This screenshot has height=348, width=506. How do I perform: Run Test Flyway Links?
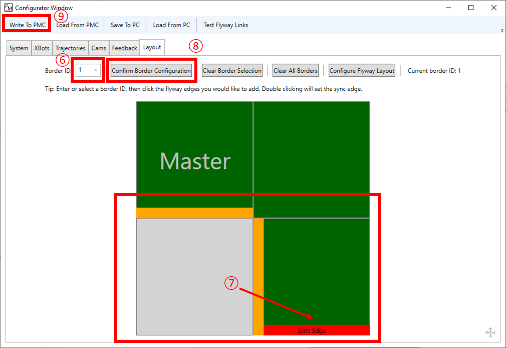pyautogui.click(x=225, y=25)
